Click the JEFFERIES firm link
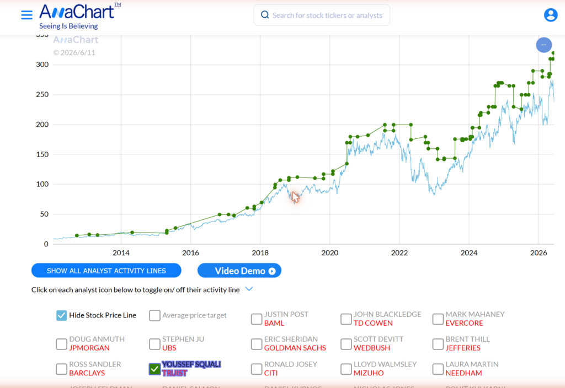The image size is (565, 388). pyautogui.click(x=463, y=348)
